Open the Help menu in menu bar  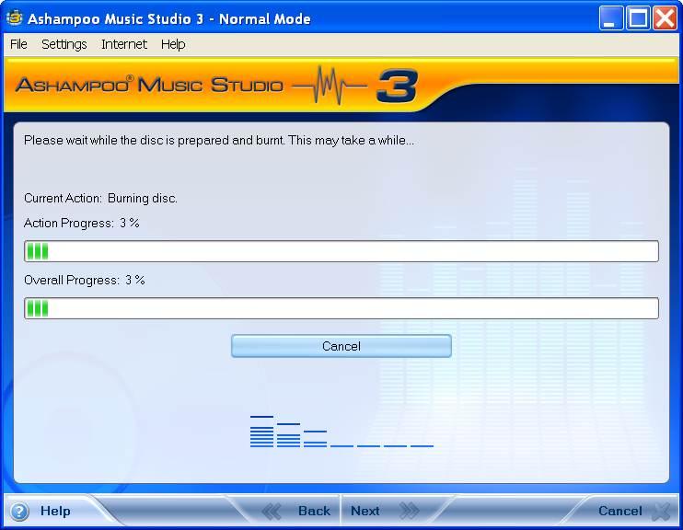pos(173,44)
